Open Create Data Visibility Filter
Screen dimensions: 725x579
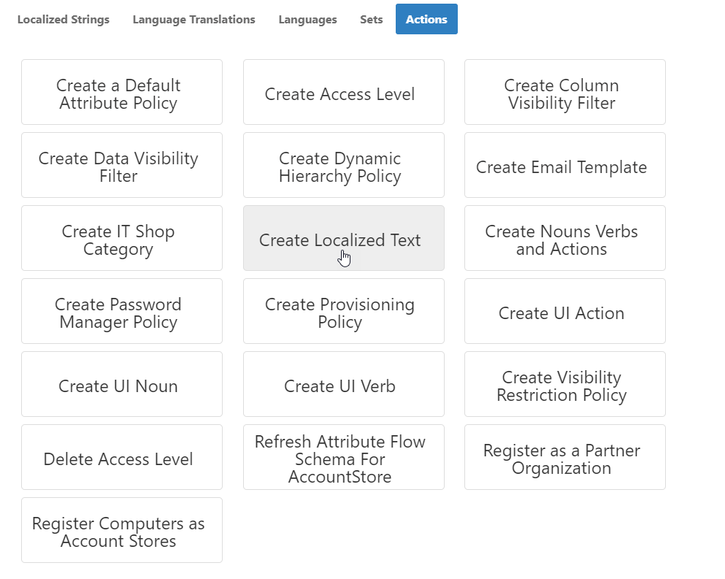pos(121,165)
